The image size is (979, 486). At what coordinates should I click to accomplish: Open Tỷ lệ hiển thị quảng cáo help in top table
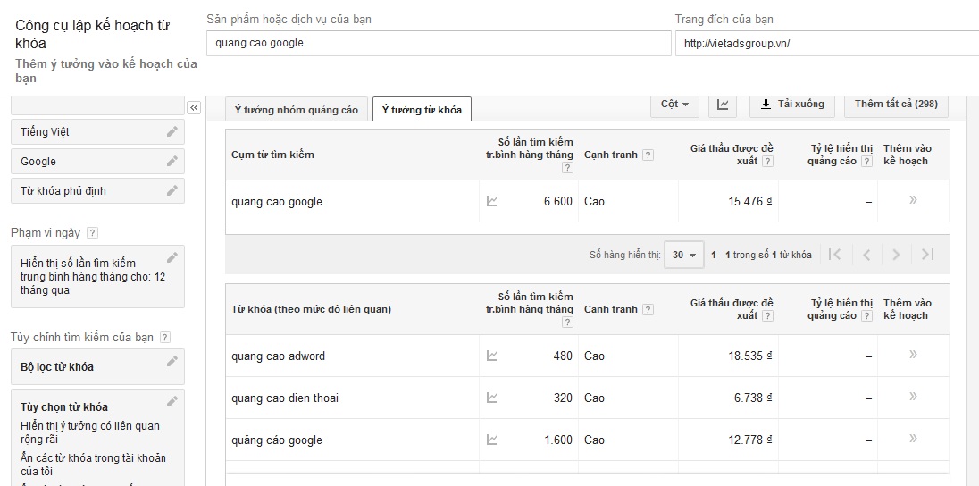(x=866, y=161)
